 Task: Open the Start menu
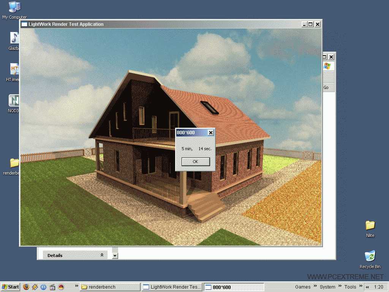pos(10,287)
